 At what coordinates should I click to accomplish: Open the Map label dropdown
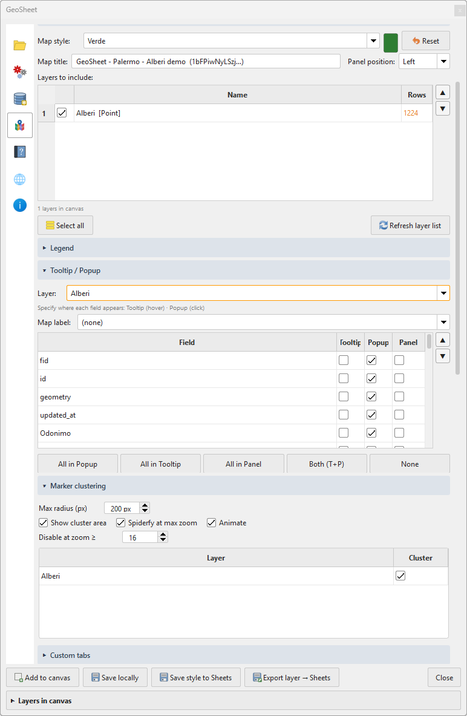click(443, 322)
